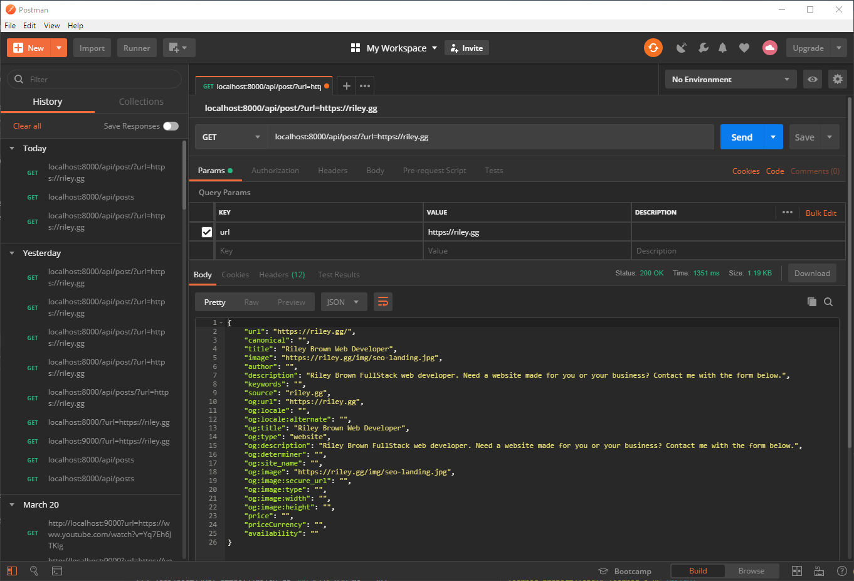
Task: Open the Postman console icon
Action: (57, 571)
